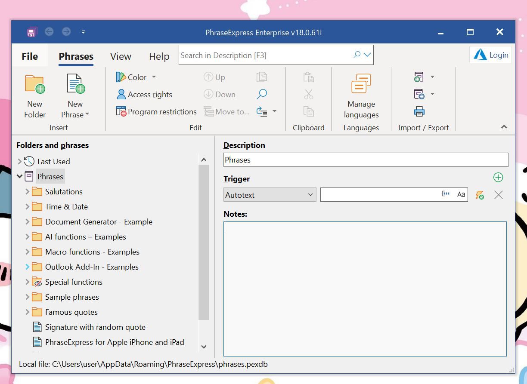Toggle the case sensitivity Aa option
The image size is (527, 384).
pos(461,195)
